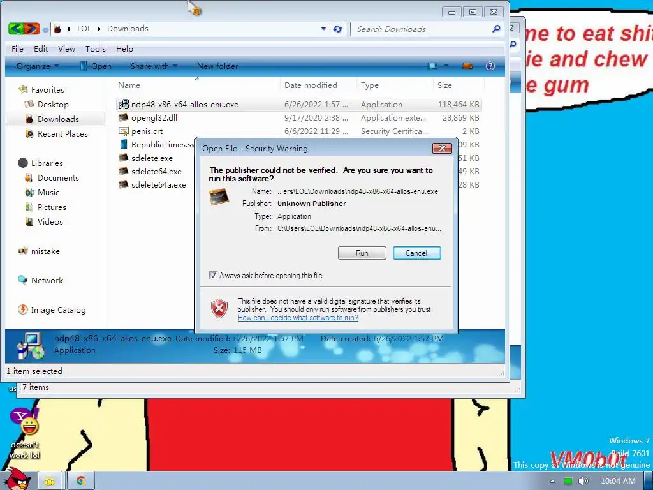Select the sdelete64.exe file icon

[124, 171]
